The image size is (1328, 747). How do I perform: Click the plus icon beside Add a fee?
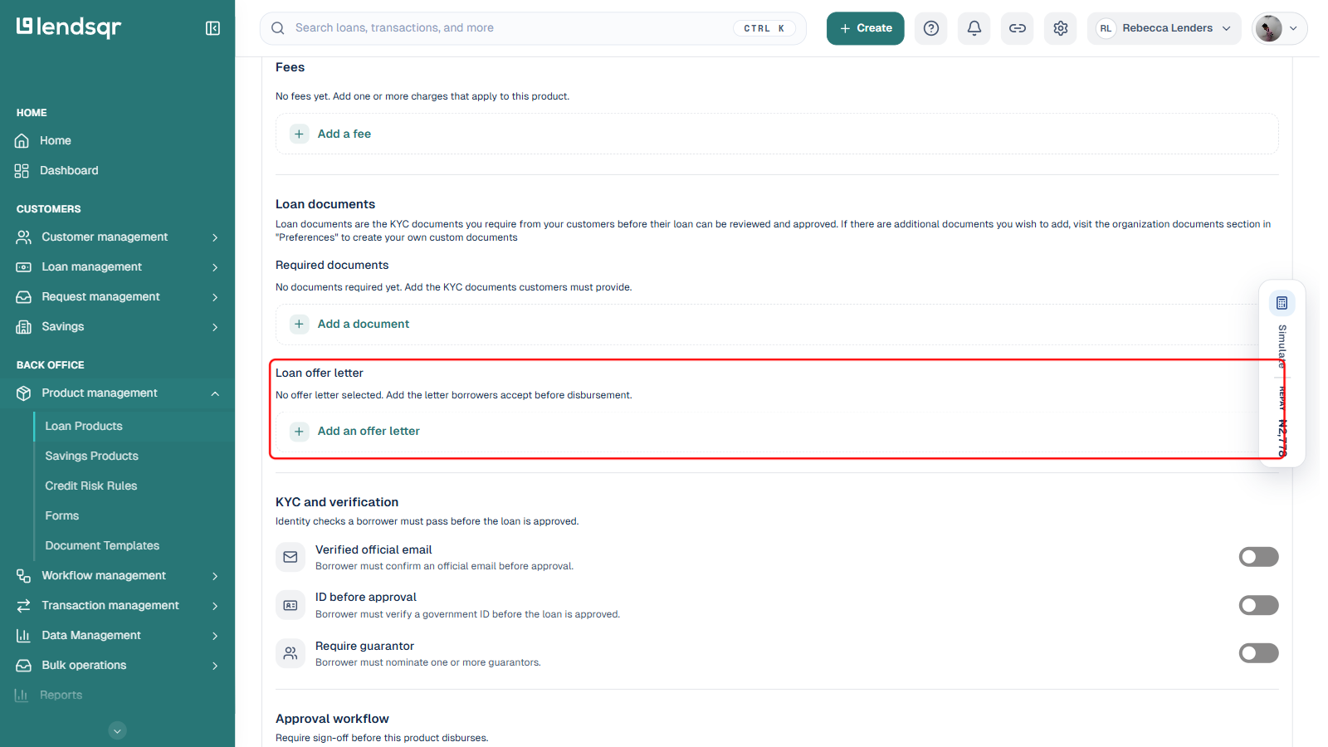coord(300,134)
